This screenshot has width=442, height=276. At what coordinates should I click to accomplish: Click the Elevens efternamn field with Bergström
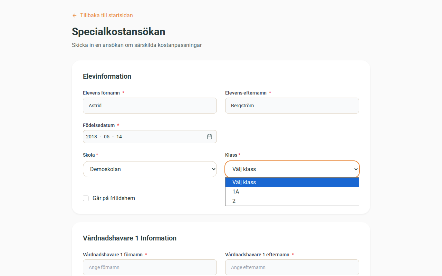click(x=292, y=106)
